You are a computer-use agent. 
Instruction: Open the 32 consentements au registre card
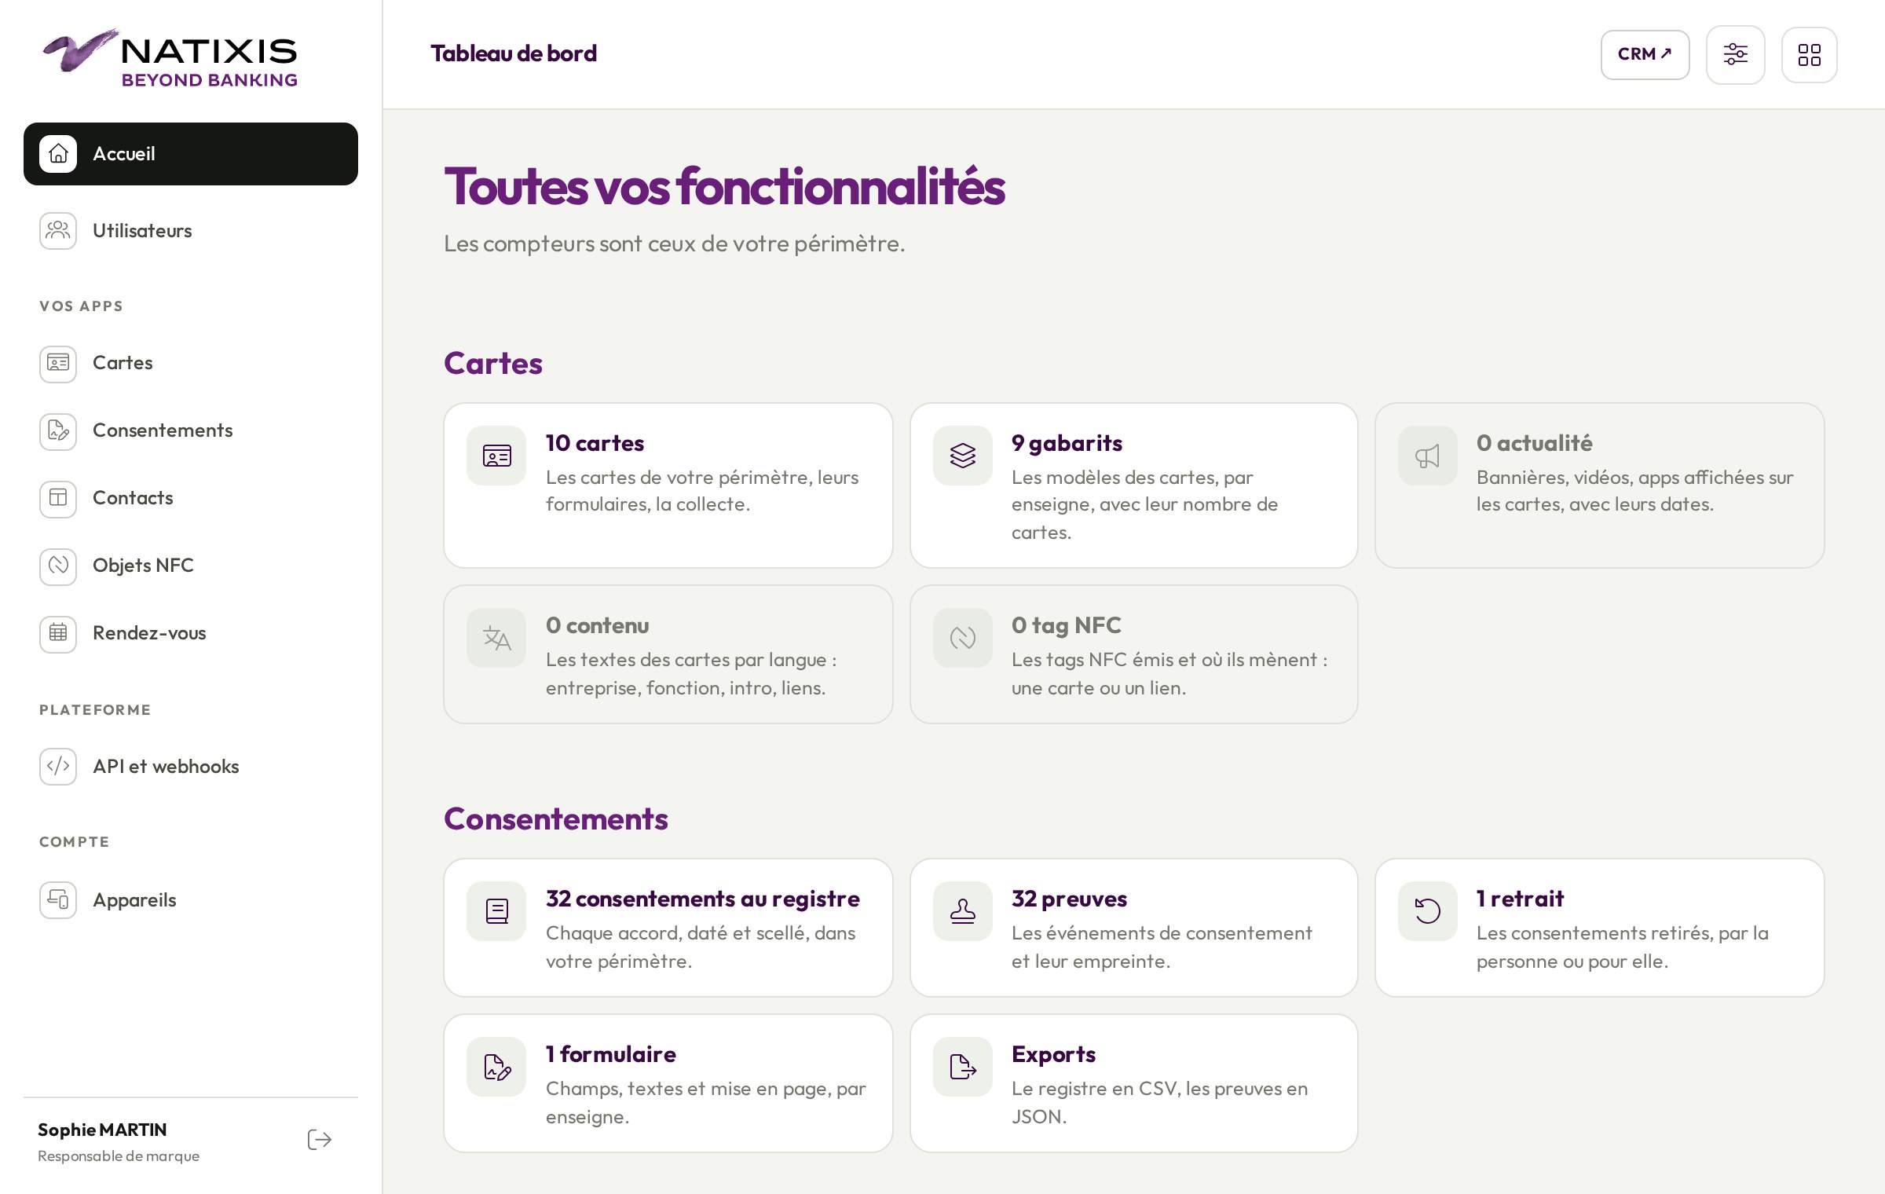(x=668, y=928)
